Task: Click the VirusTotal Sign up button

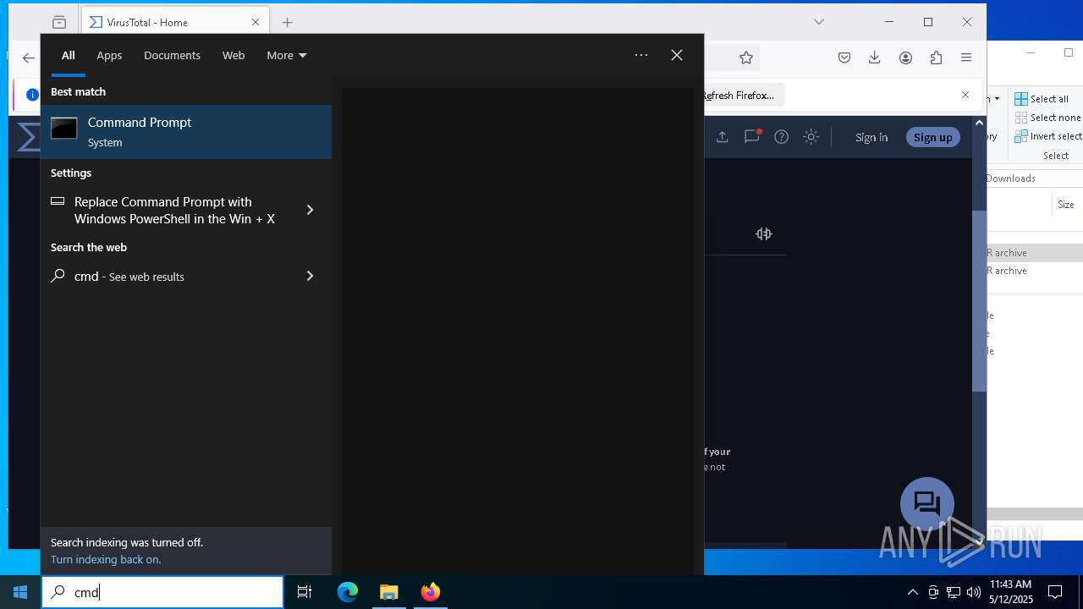Action: point(933,137)
